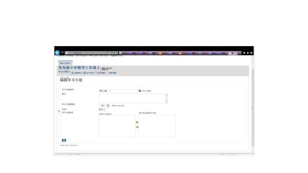The height and width of the screenshot is (173, 308).
Task: Click the lower green arrow between user lists
Action: pos(137,127)
